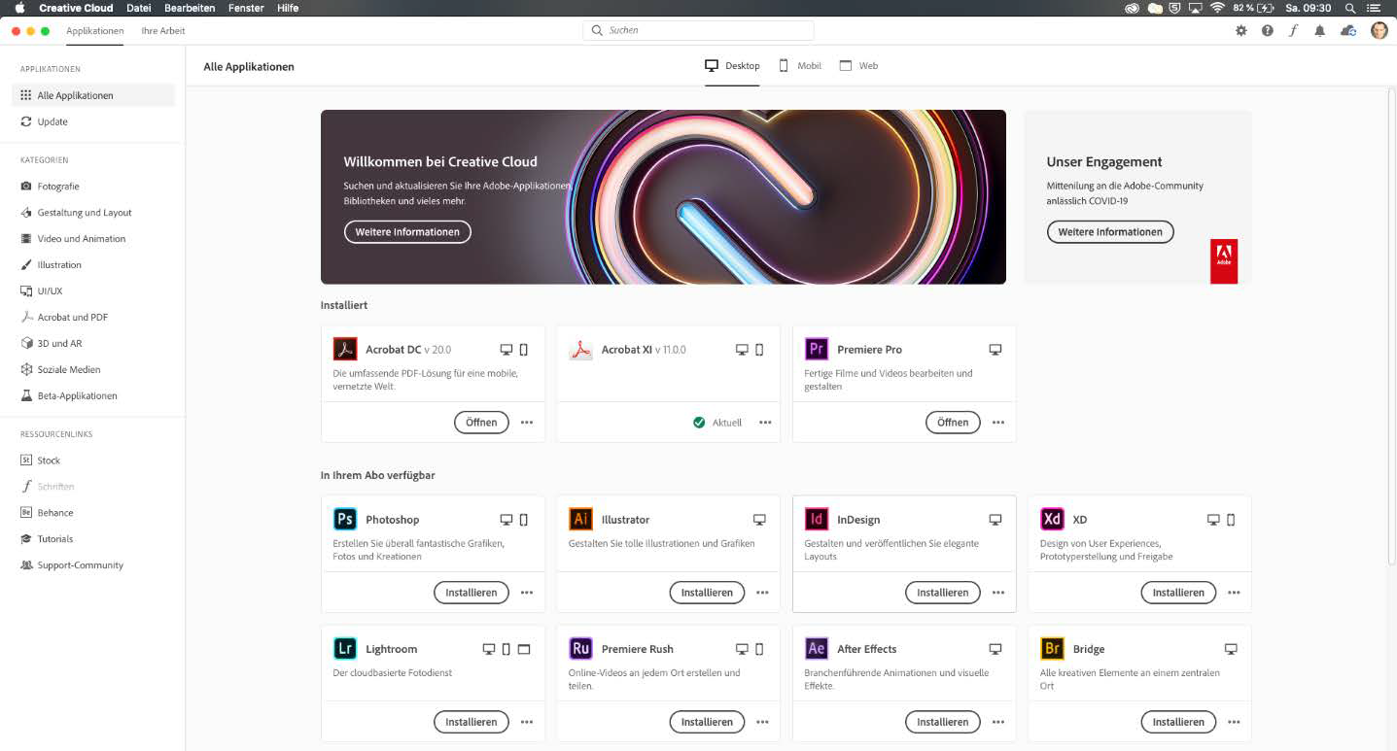Open the Fenster menu in menu bar
This screenshot has width=1397, height=751.
(246, 8)
